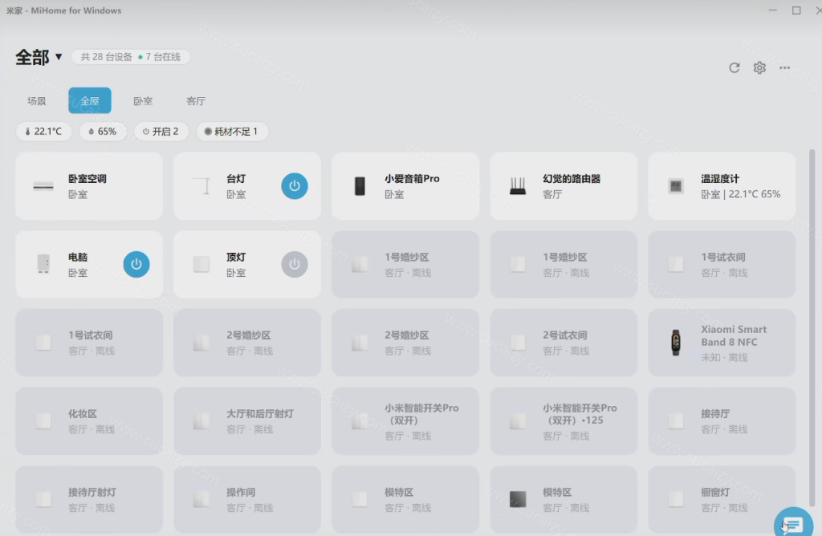Click the 7 台在线 status
822x536 pixels.
click(160, 57)
